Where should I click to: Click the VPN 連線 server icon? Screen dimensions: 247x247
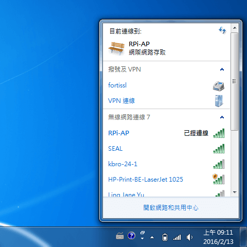pos(219,101)
